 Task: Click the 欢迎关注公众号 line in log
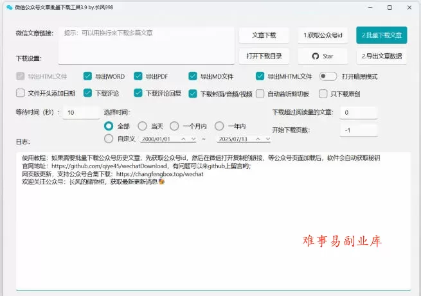93,182
